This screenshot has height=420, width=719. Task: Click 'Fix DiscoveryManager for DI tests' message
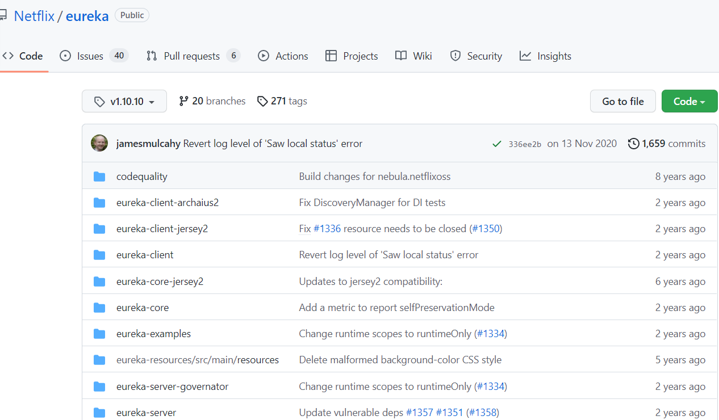372,203
